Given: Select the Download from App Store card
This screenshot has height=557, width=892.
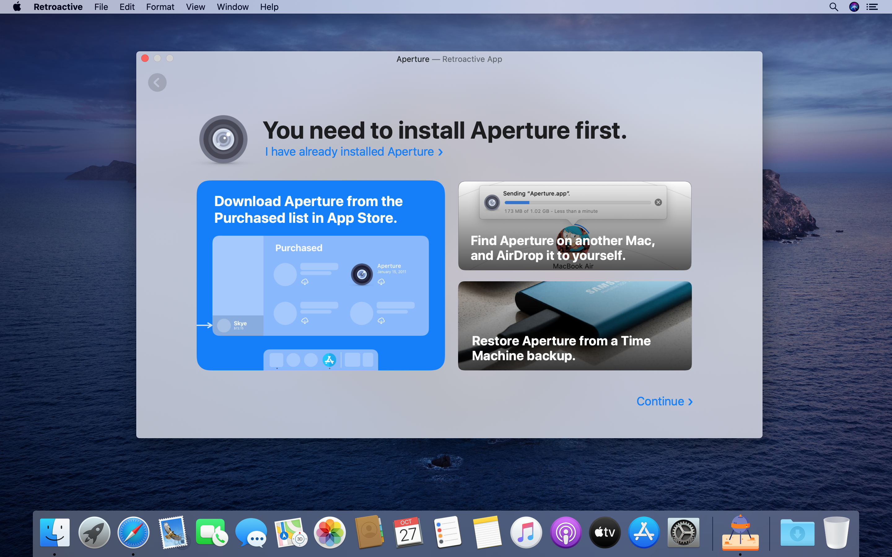Looking at the screenshot, I should (x=320, y=275).
